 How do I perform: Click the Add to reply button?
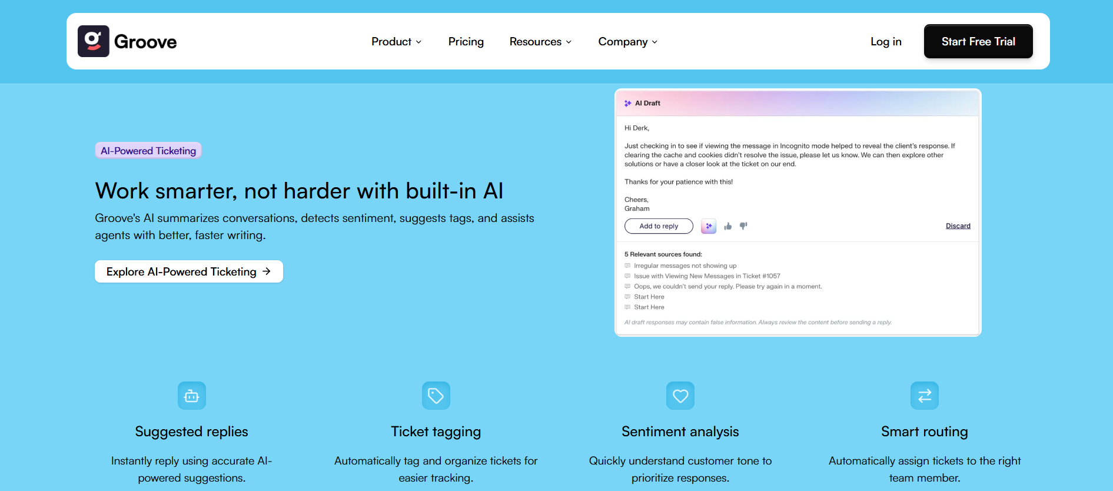click(659, 226)
